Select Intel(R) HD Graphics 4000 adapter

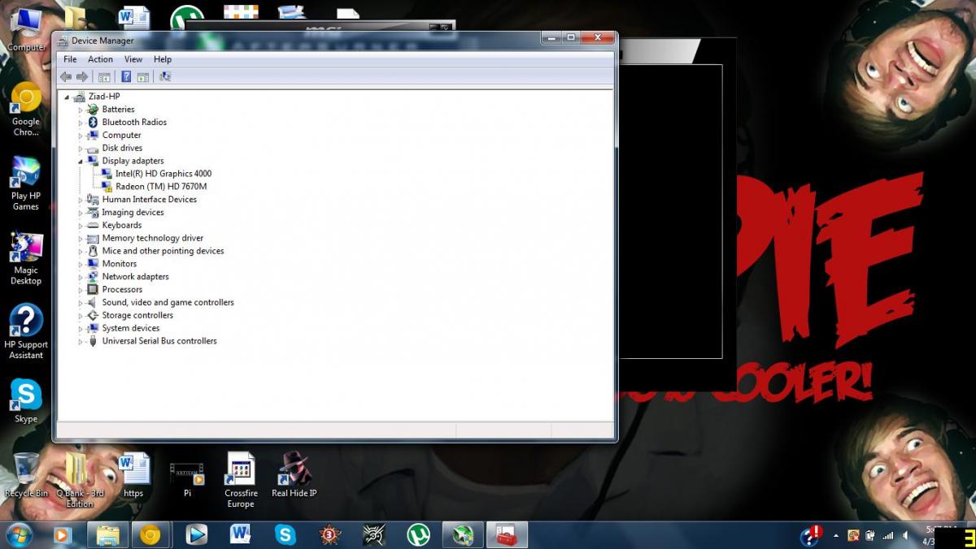(163, 174)
